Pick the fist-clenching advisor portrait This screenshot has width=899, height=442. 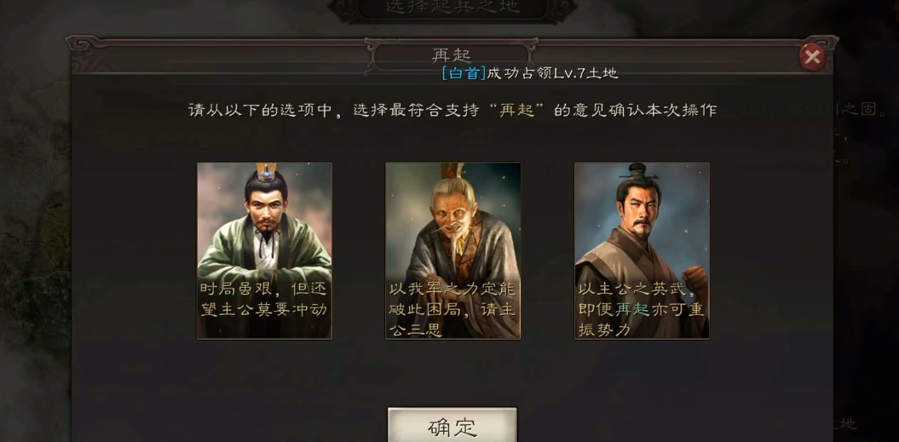[643, 250]
